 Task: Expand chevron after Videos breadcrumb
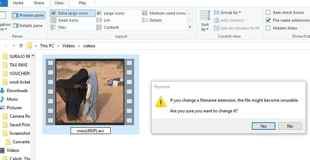79,46
